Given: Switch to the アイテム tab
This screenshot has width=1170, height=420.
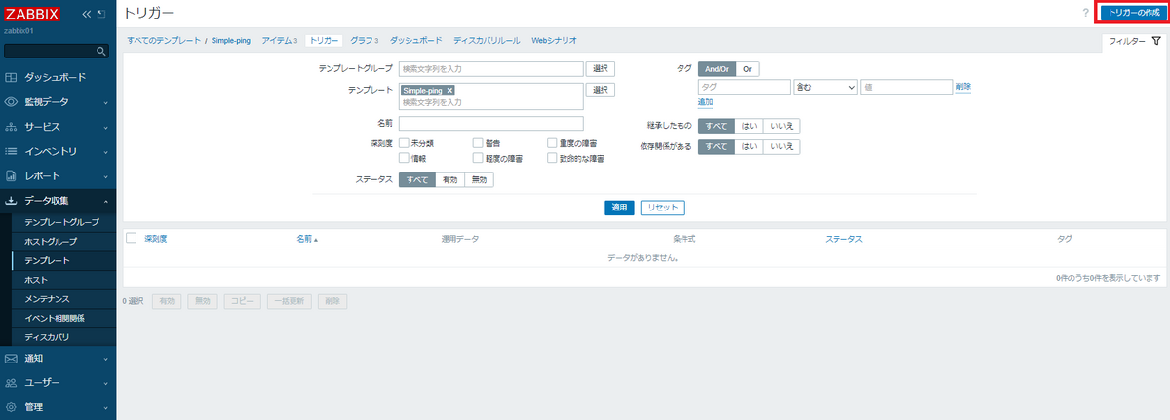Looking at the screenshot, I should 277,41.
